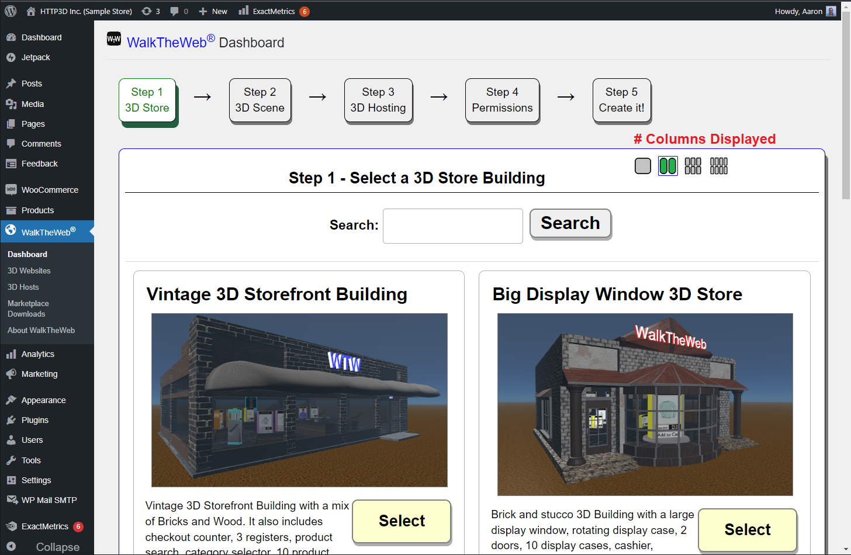
Task: Click the Plugins icon in sidebar
Action: click(x=11, y=420)
